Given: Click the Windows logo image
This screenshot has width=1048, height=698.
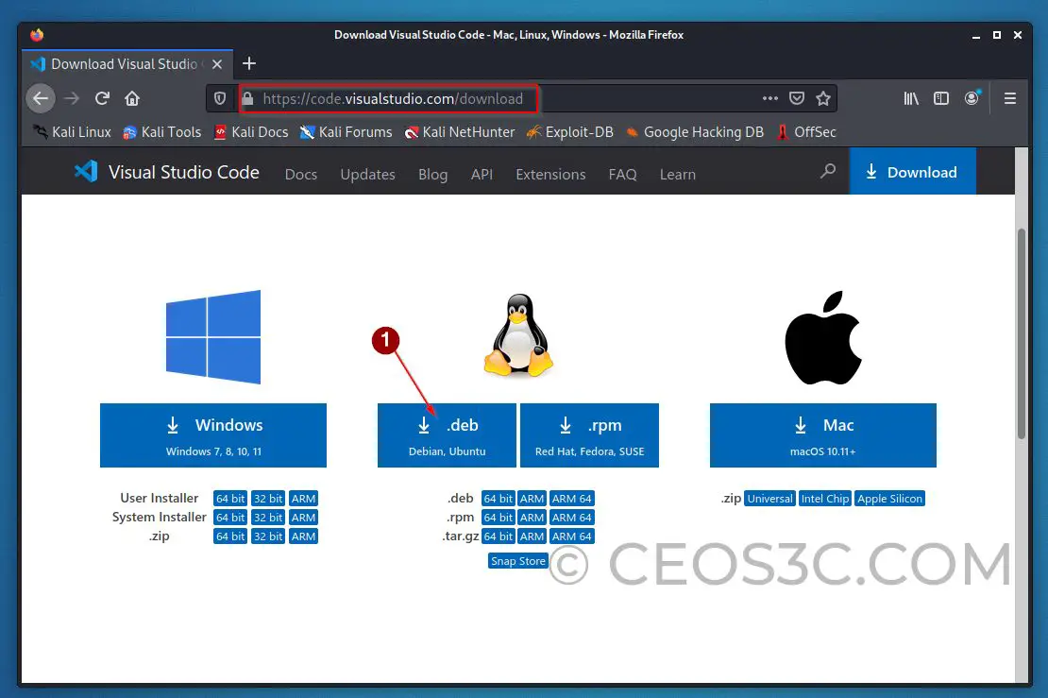Looking at the screenshot, I should 213,337.
